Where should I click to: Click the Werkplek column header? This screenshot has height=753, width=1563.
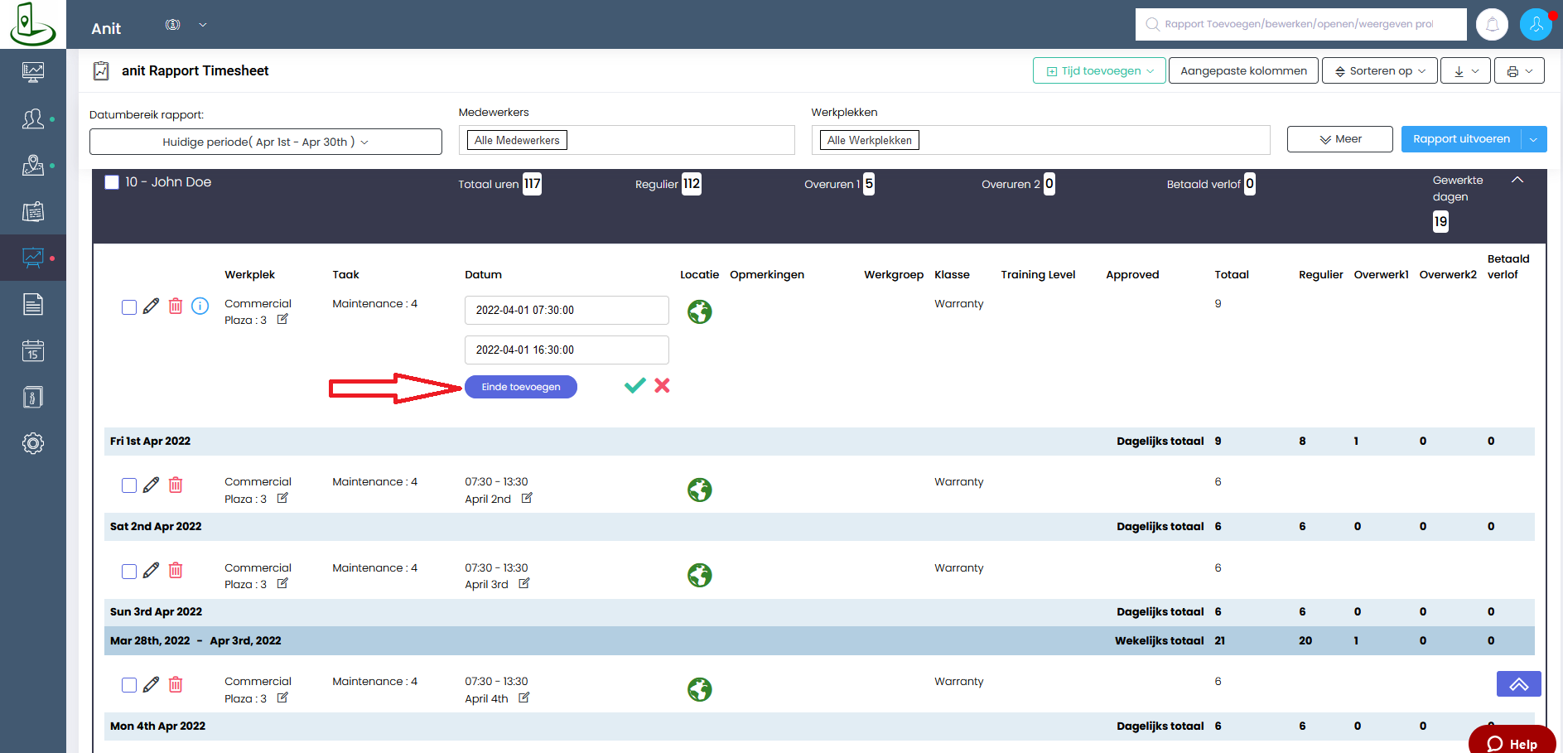point(249,274)
